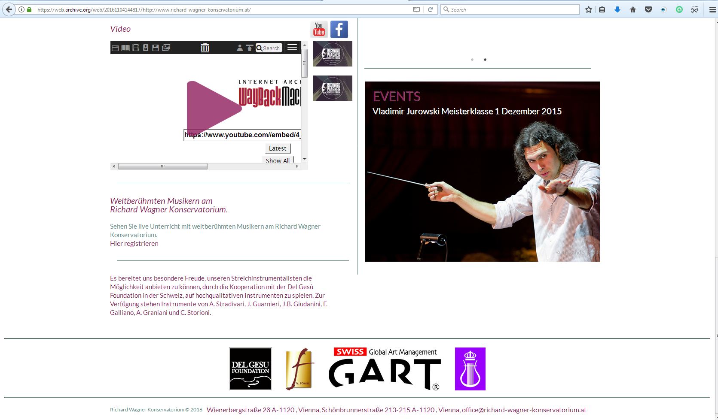Launch the screenshot scissors tool icon
Screen dimensions: 718x420
coord(695,9)
